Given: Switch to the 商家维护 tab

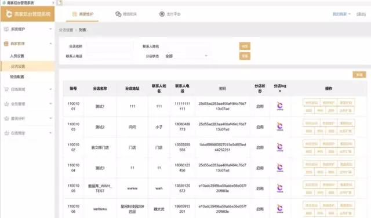Looking at the screenshot, I should (x=82, y=14).
